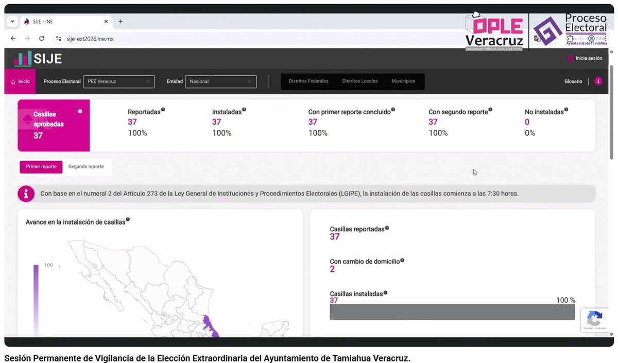
Task: Click the info tooltip icon on Casillas aprobadas
Action: point(81,110)
